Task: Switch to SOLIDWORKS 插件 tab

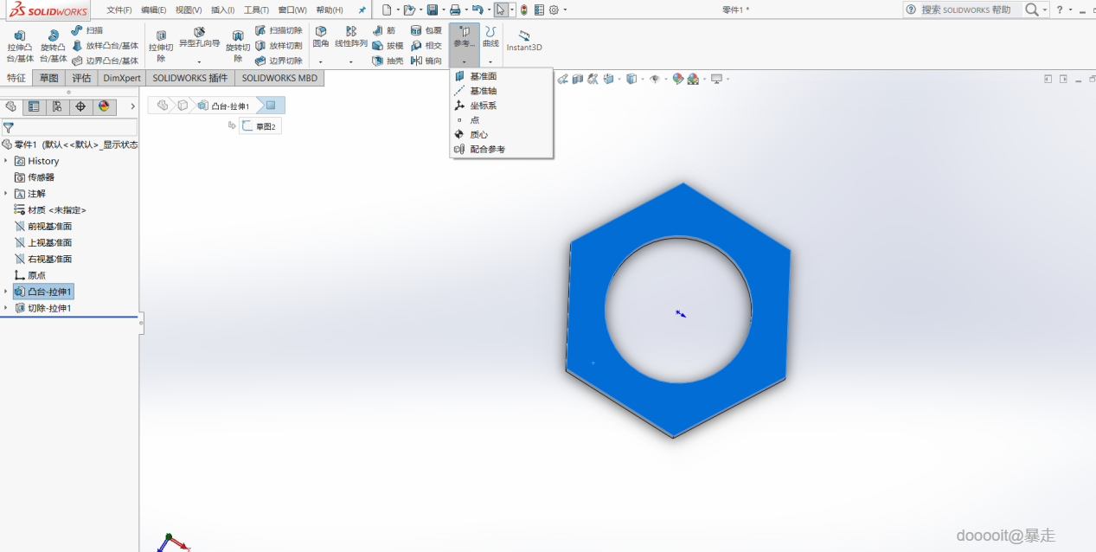Action: pyautogui.click(x=190, y=78)
